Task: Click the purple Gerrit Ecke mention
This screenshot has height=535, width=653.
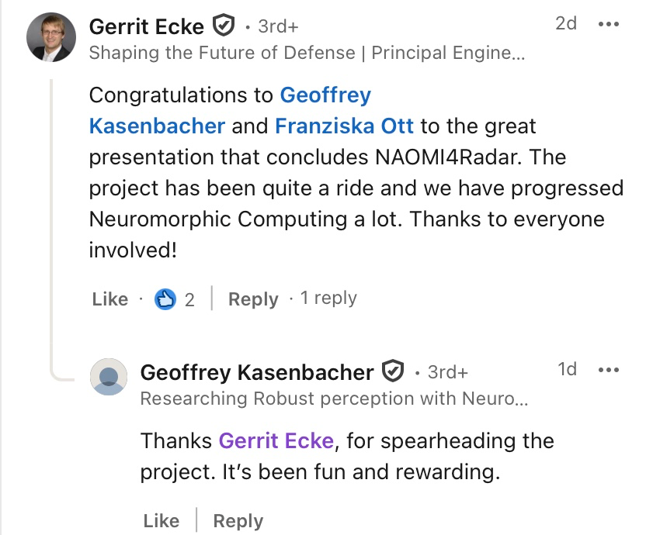Action: 276,441
